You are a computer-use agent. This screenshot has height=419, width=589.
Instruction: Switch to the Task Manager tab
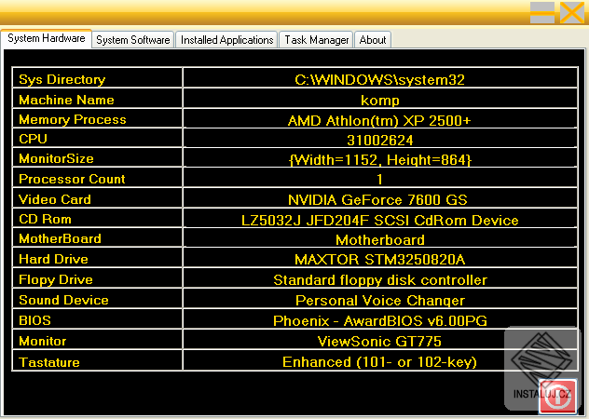pos(316,40)
